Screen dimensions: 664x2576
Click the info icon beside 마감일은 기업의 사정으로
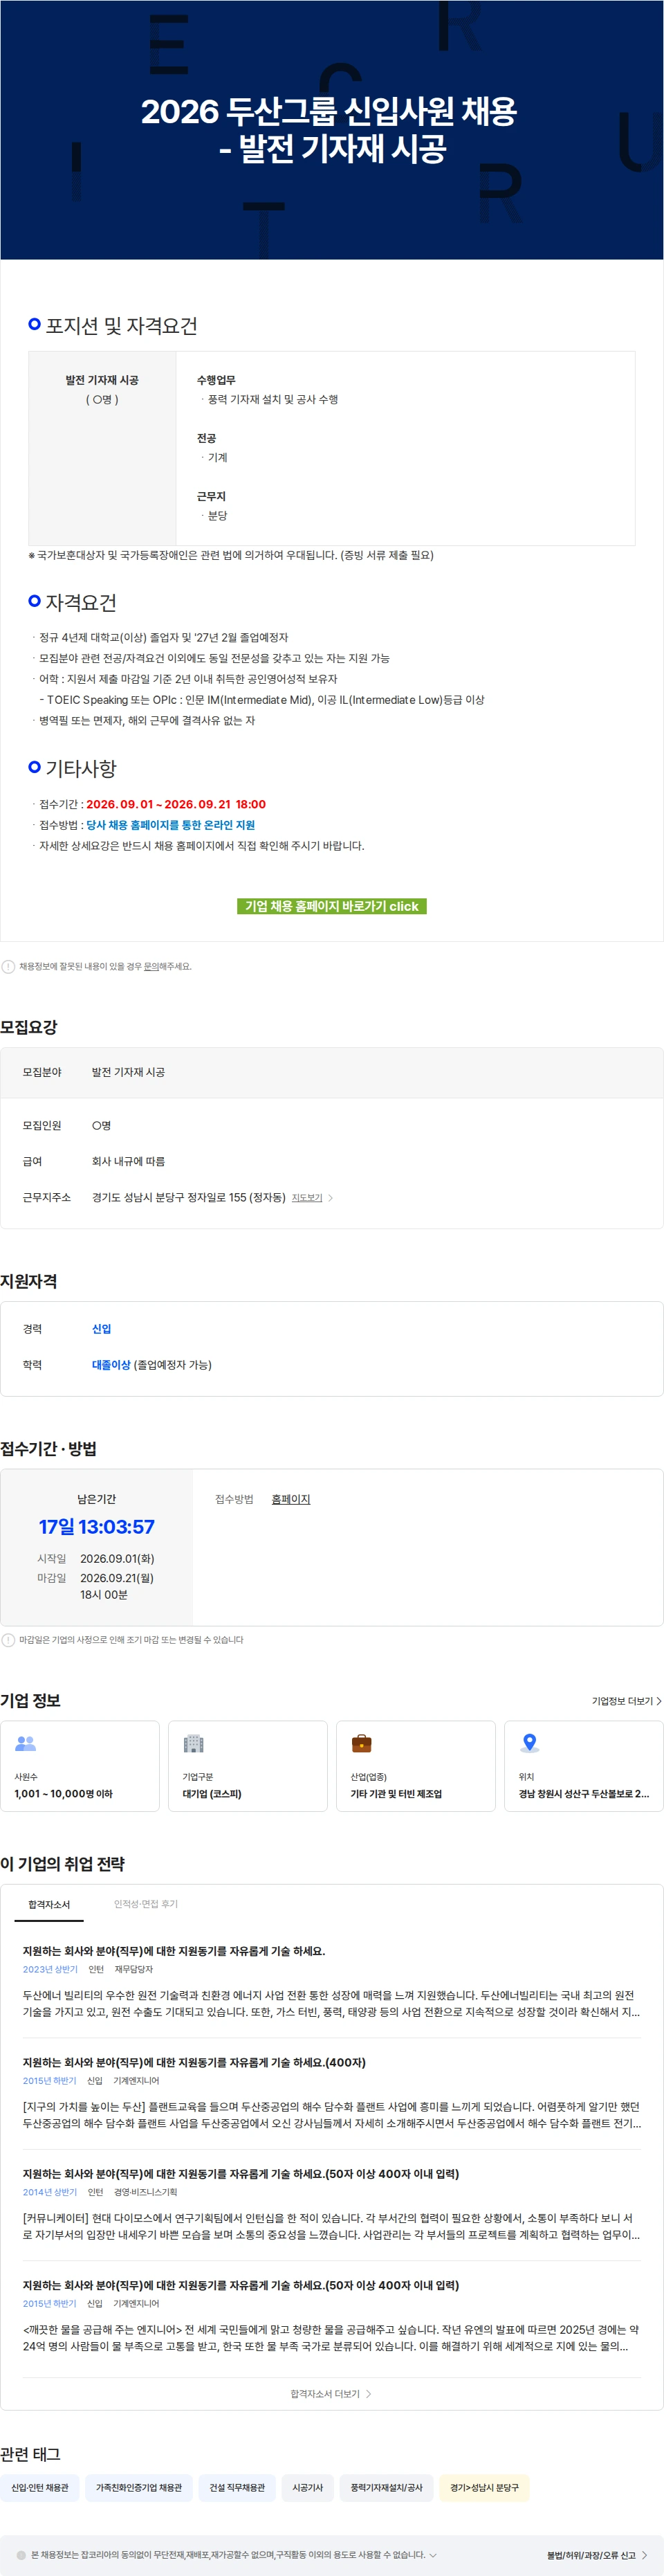8,1640
